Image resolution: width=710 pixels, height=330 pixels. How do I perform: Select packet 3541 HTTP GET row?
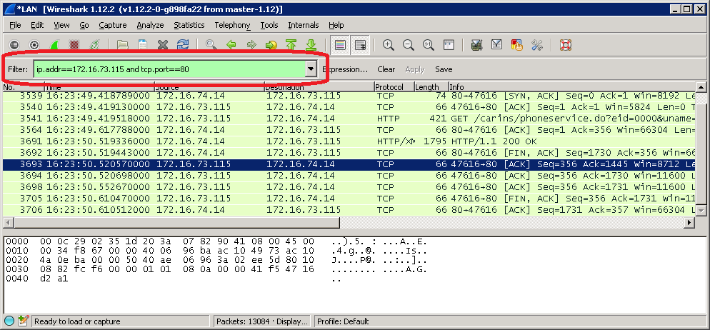pos(349,118)
